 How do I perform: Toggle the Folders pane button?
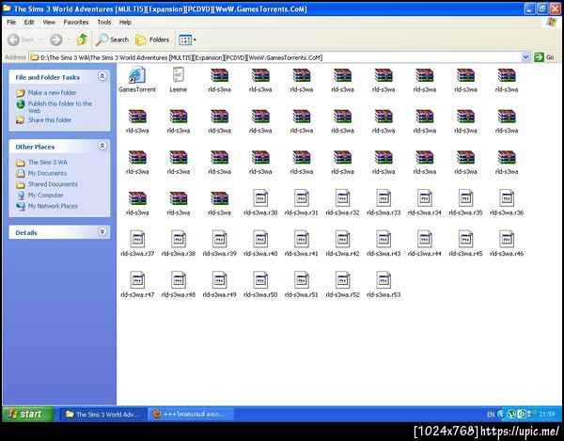(x=152, y=39)
